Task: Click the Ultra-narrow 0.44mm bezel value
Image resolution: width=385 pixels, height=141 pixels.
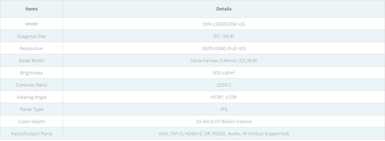Action: pyautogui.click(x=224, y=61)
